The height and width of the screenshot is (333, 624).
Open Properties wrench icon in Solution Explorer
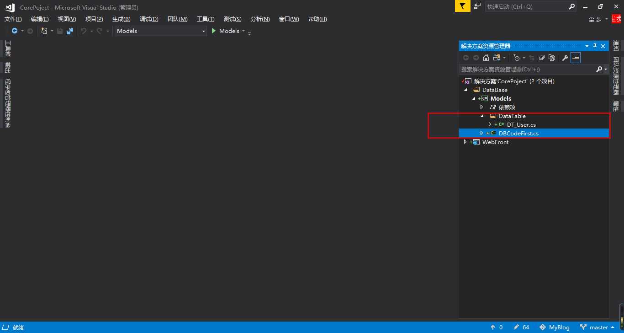coord(565,58)
